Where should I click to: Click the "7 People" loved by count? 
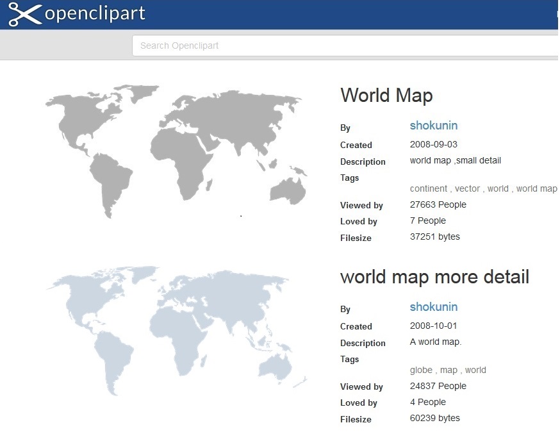pyautogui.click(x=427, y=220)
